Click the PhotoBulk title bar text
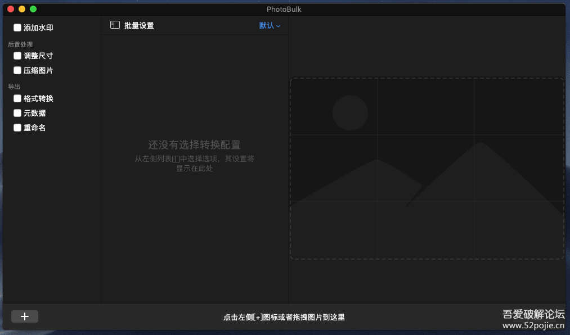This screenshot has width=570, height=335. tap(285, 9)
